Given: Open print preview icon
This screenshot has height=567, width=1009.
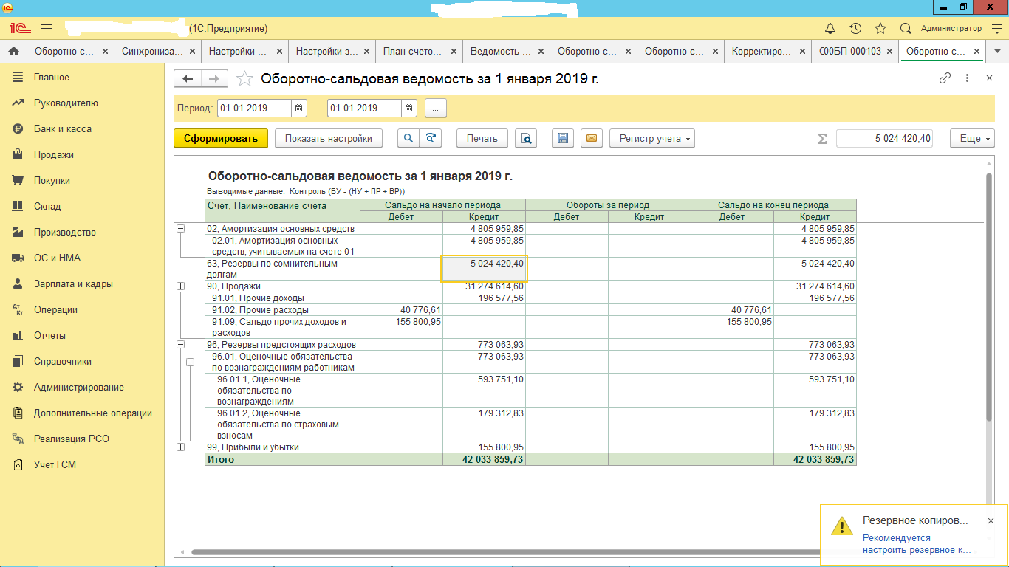Looking at the screenshot, I should pyautogui.click(x=526, y=138).
